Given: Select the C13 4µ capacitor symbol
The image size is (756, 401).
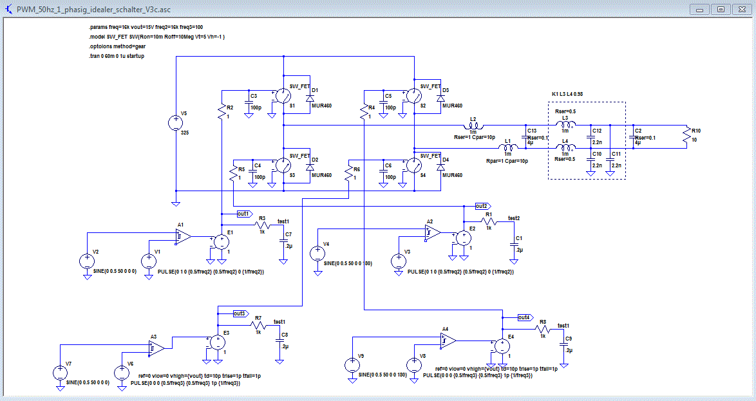Looking at the screenshot, I should point(525,137).
